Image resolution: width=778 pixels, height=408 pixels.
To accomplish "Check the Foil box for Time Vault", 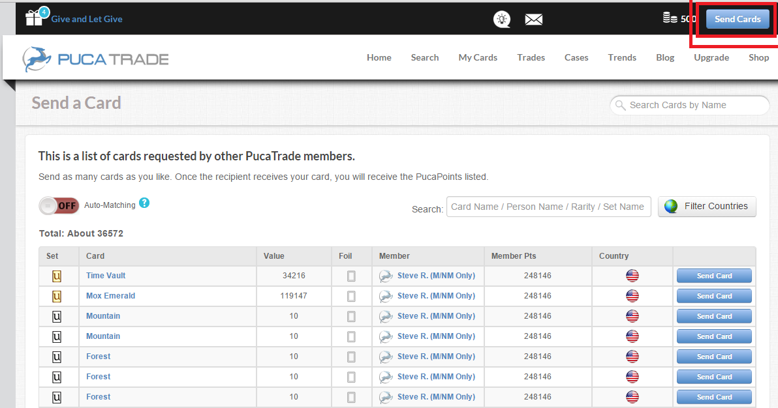I will (x=351, y=276).
